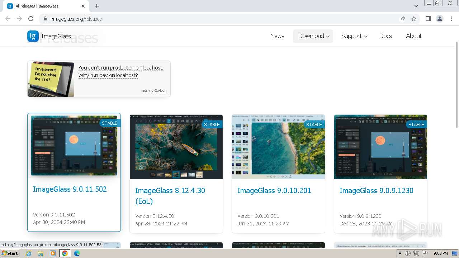Expand the Support dropdown menu
This screenshot has height=258, width=459.
tap(354, 36)
